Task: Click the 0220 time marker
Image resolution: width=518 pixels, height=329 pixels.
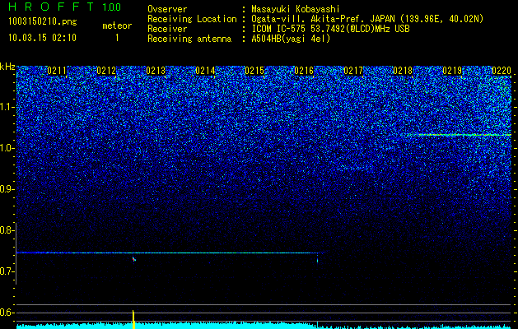Action: point(502,71)
